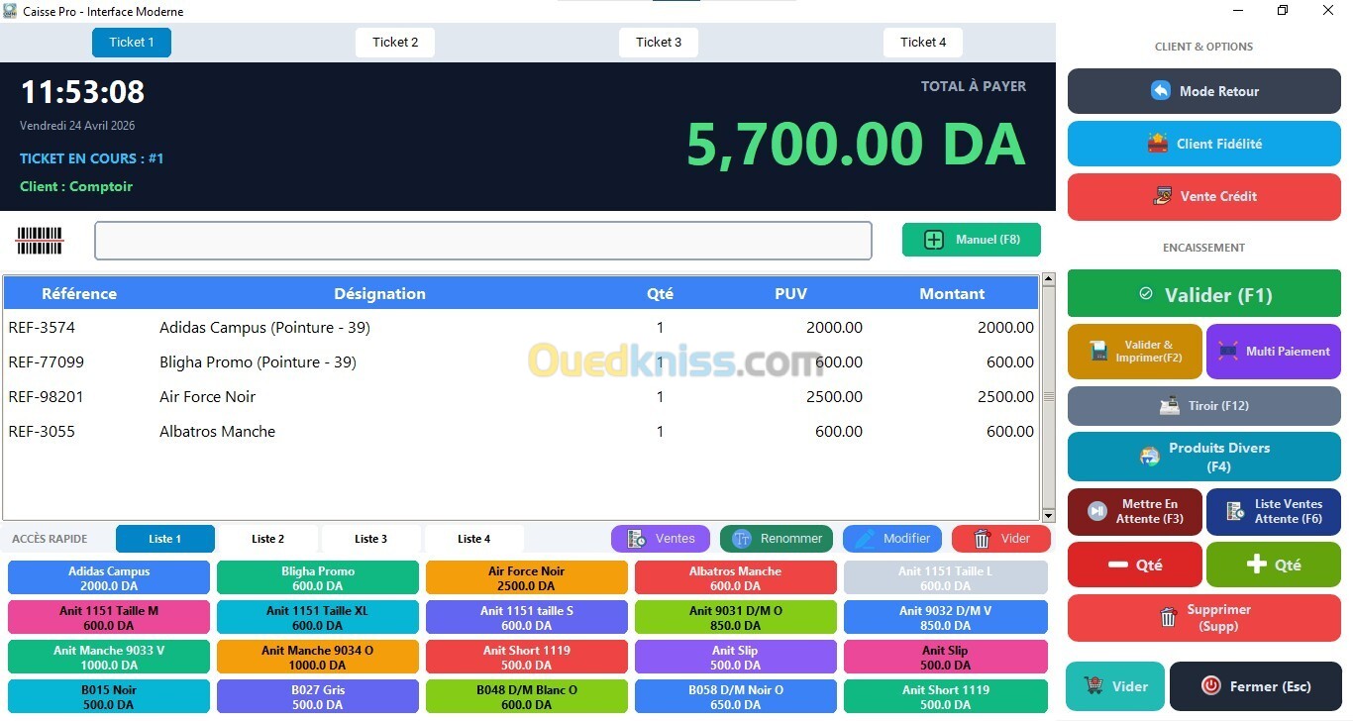
Task: Select the Liste 4 quick access tab
Action: tap(474, 539)
